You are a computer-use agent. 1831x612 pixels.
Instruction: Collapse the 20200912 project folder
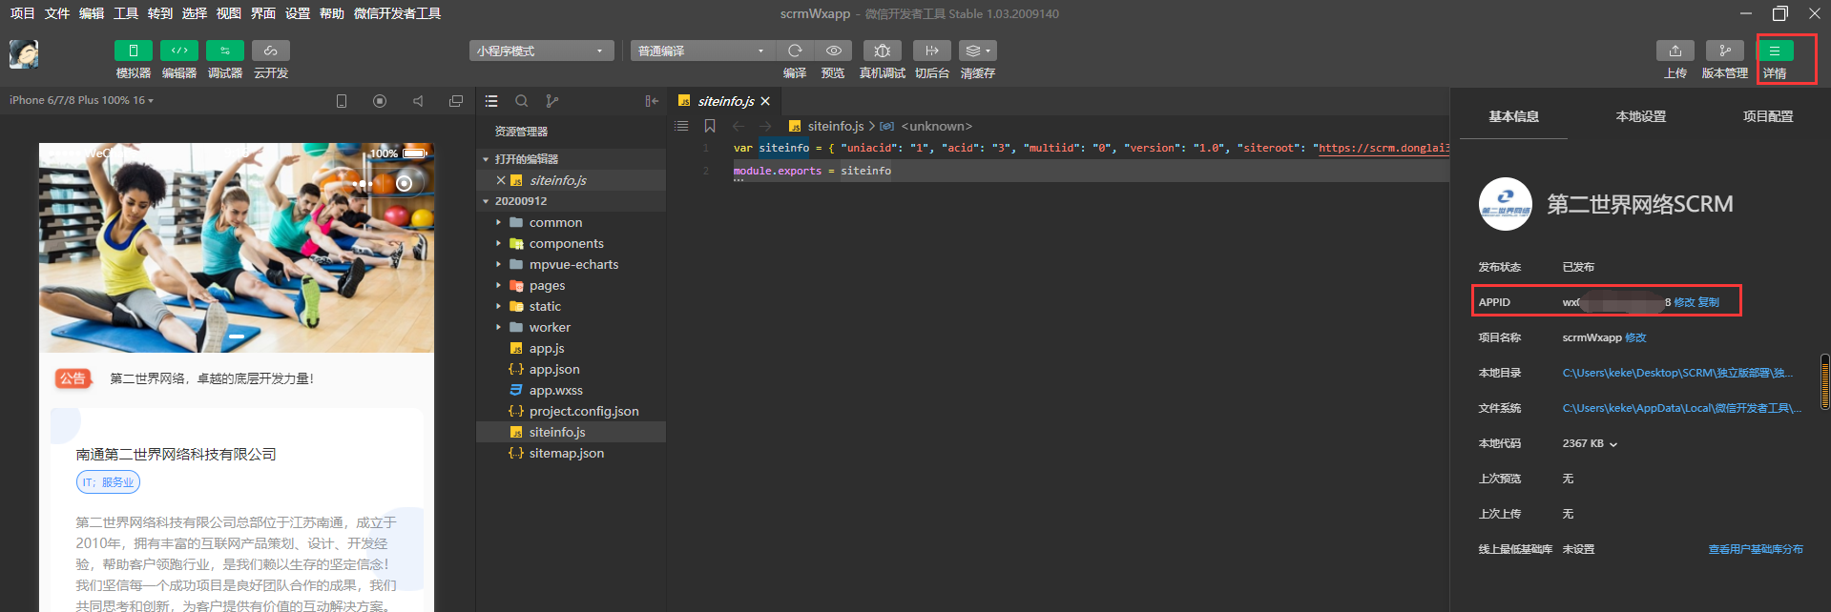[571, 201]
